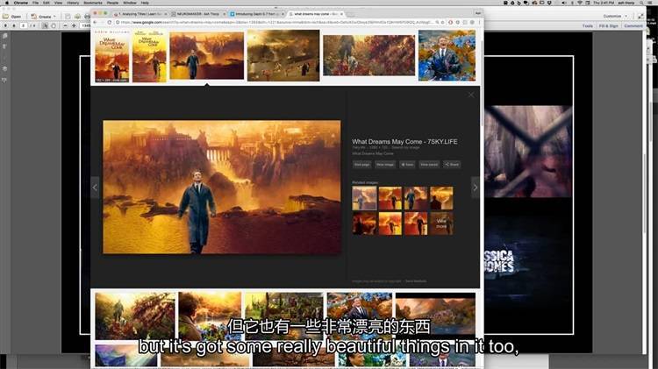Open the Bookmarks menu in menu bar
This screenshot has height=369, width=658.
click(x=93, y=3)
